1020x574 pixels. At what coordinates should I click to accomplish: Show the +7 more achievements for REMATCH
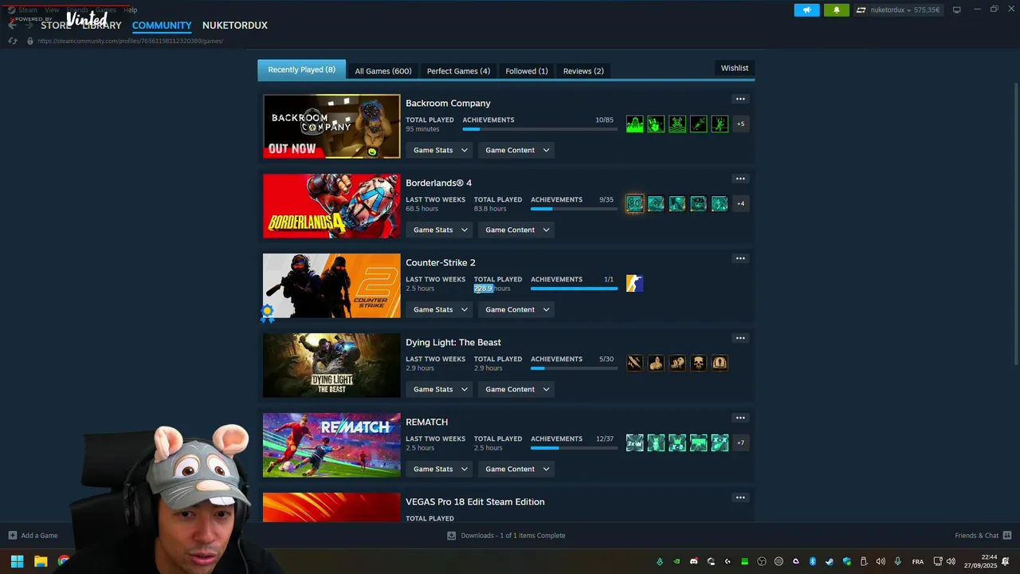pyautogui.click(x=740, y=442)
